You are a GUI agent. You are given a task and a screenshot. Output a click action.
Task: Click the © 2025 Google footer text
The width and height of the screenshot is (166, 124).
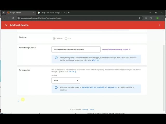pos(75,110)
